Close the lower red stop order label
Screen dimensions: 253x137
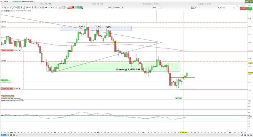pyautogui.click(x=20, y=89)
